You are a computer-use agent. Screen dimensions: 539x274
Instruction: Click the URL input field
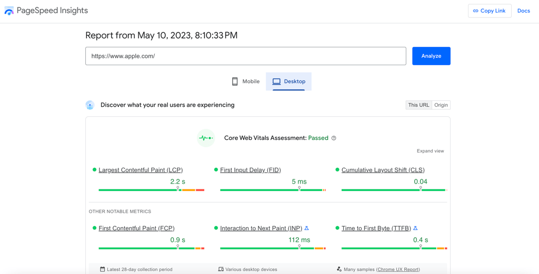245,56
